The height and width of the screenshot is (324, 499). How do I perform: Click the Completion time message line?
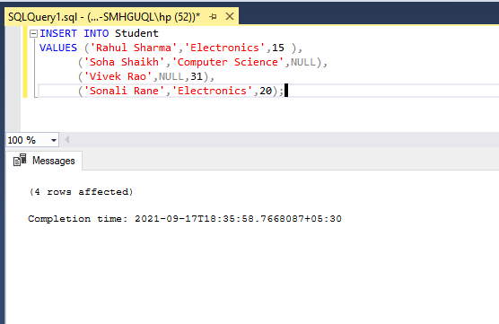[185, 219]
